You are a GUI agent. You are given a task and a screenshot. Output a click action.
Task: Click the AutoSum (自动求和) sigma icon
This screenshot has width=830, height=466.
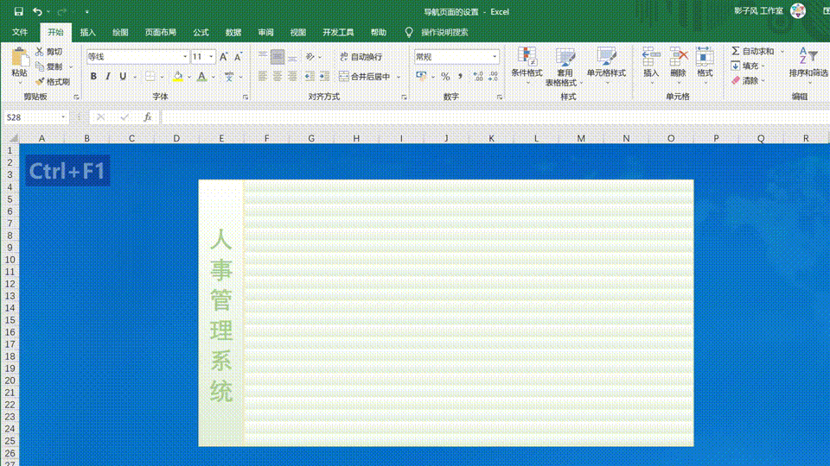(x=736, y=52)
